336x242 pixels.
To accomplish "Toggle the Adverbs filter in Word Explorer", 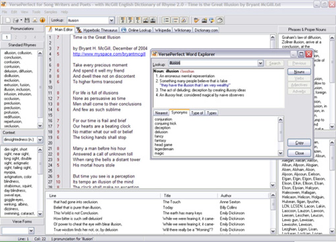I will (x=299, y=91).
